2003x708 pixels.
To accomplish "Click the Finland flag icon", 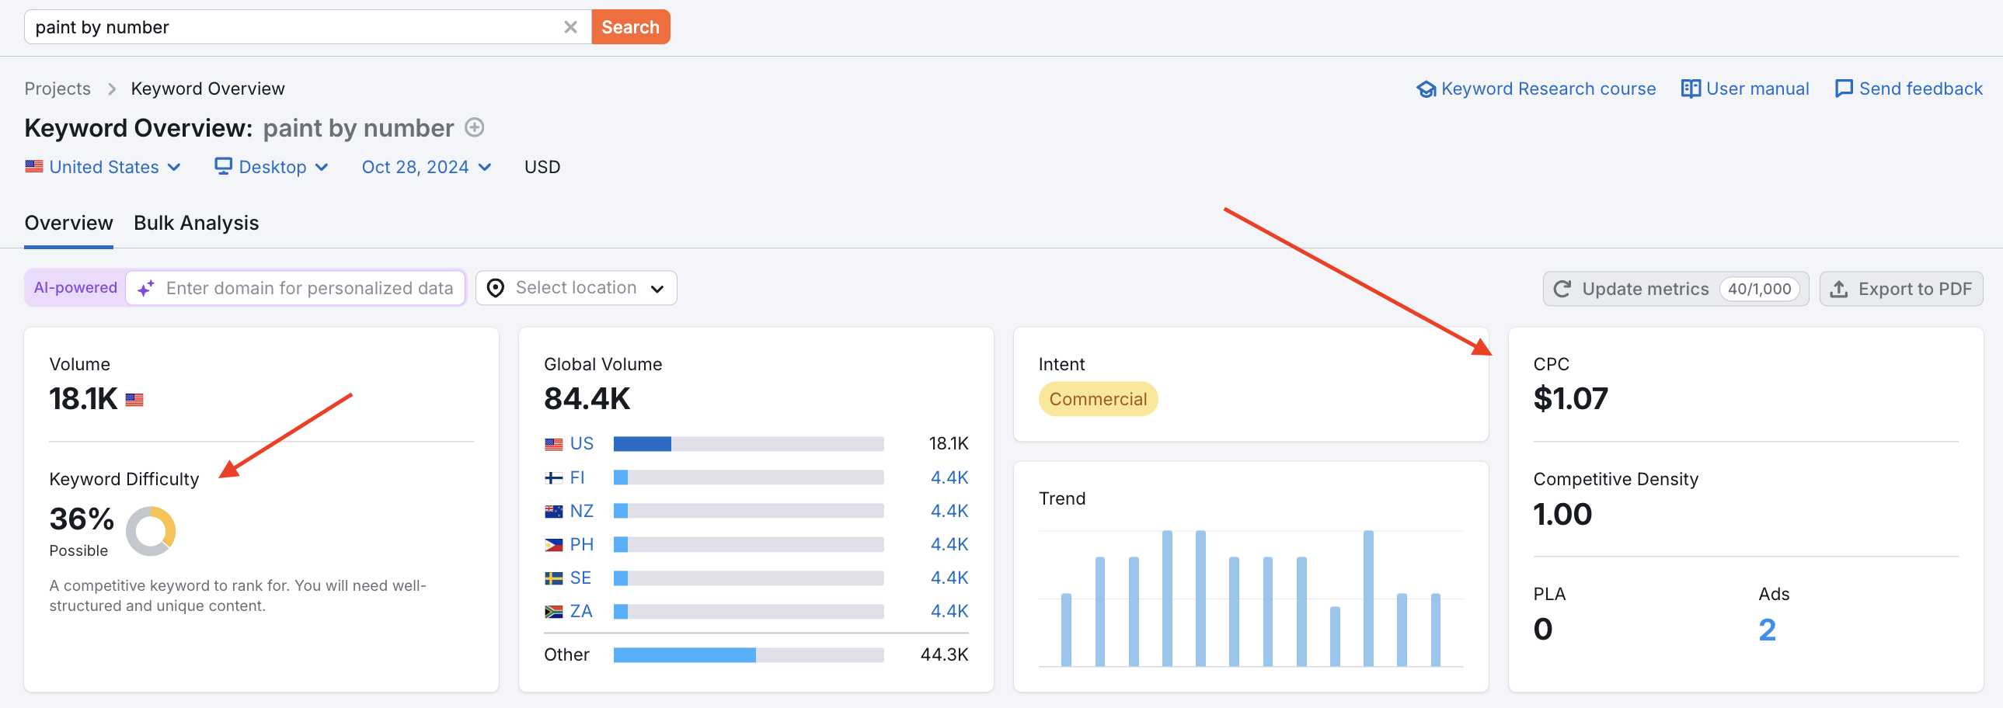I will coord(554,478).
